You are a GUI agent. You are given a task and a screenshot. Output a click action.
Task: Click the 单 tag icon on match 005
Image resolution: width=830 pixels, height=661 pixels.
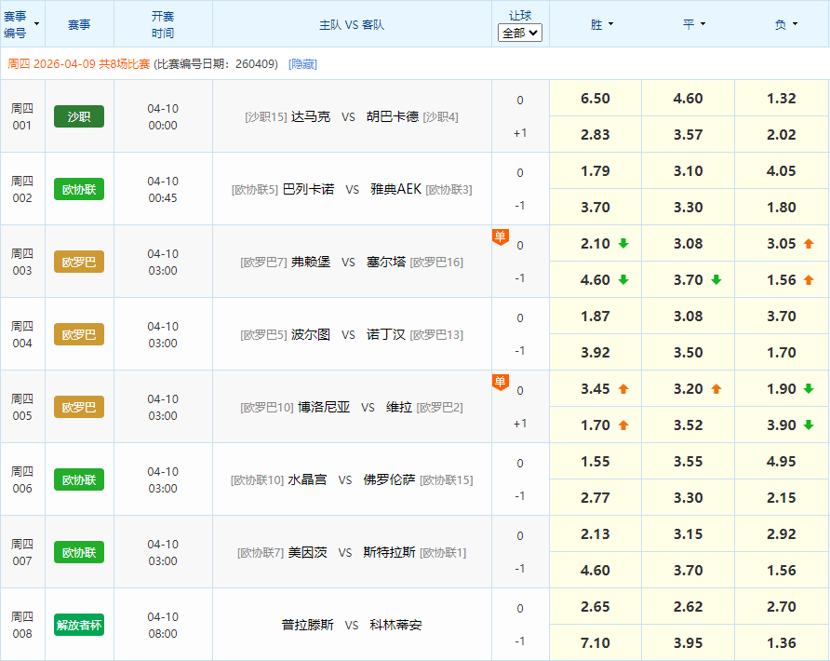(501, 382)
